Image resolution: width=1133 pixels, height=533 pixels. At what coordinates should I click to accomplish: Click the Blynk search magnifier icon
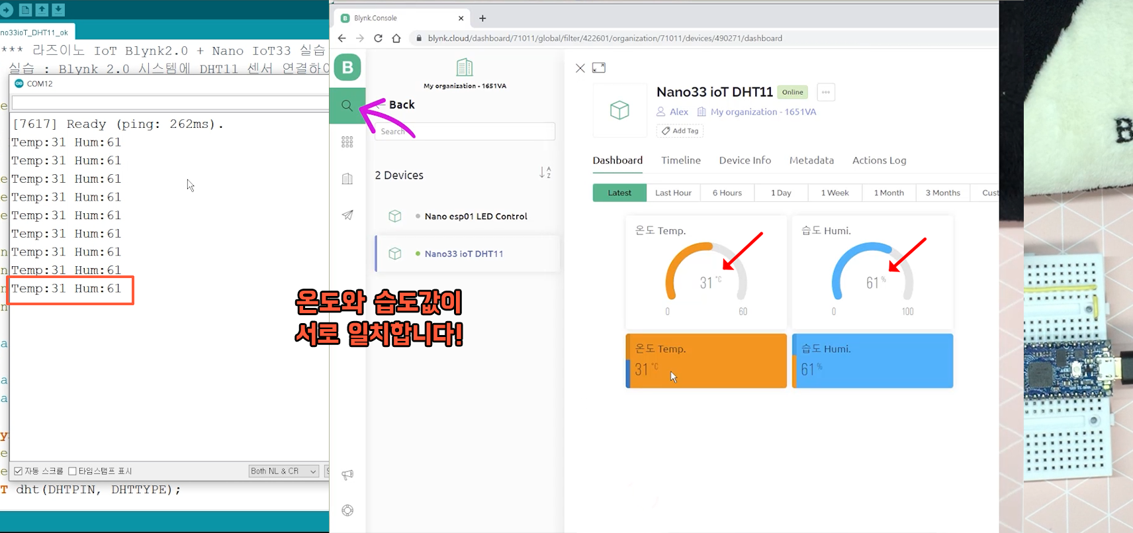[347, 105]
